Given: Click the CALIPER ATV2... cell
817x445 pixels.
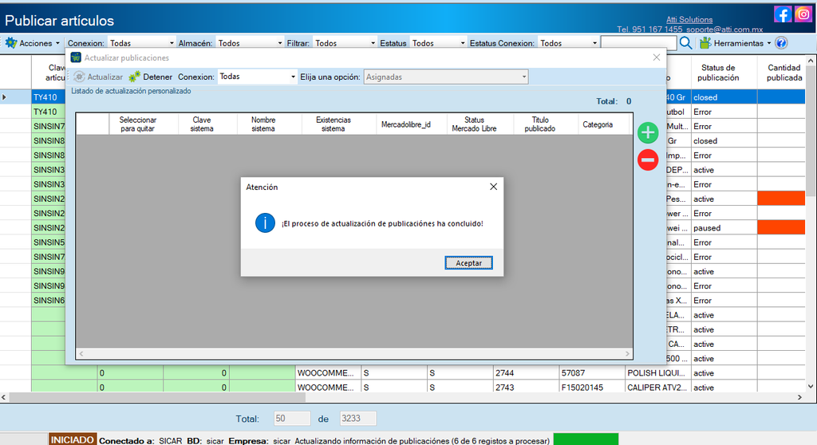Looking at the screenshot, I should coord(658,388).
